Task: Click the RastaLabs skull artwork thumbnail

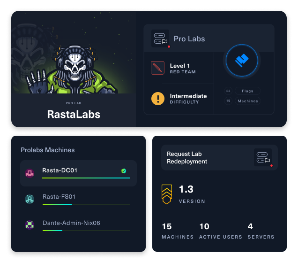Action: [74, 53]
